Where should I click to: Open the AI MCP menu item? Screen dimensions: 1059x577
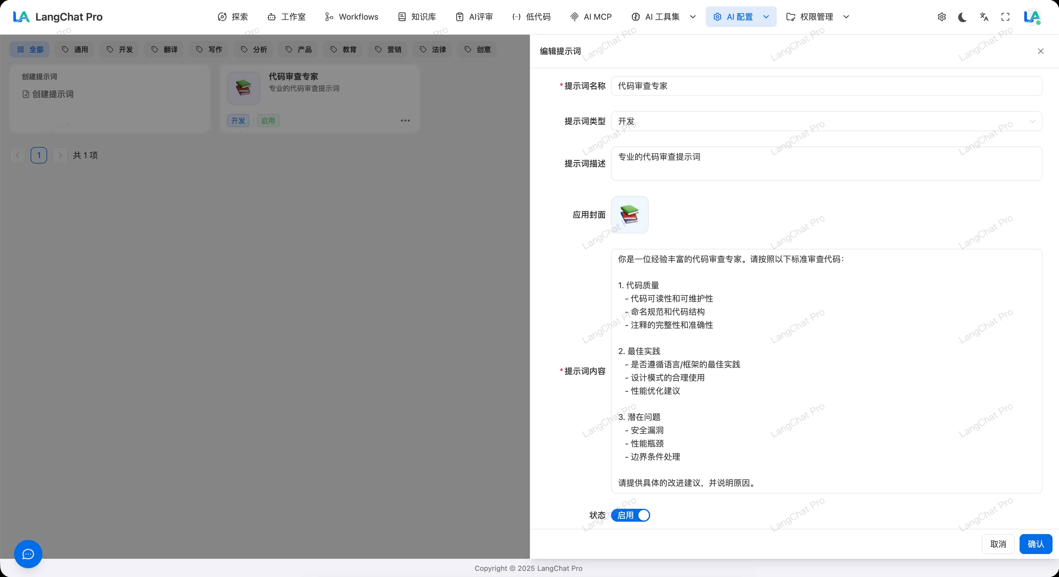[591, 17]
